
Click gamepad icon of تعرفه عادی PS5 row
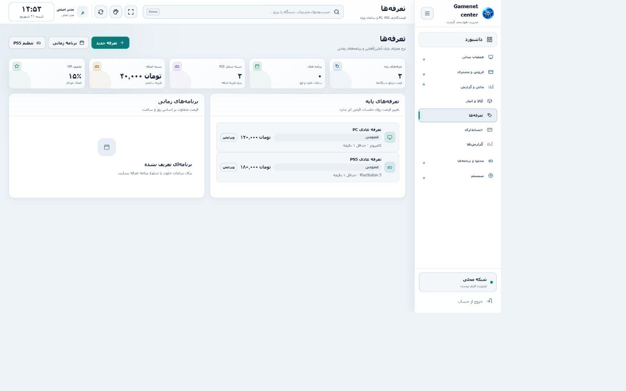390,167
